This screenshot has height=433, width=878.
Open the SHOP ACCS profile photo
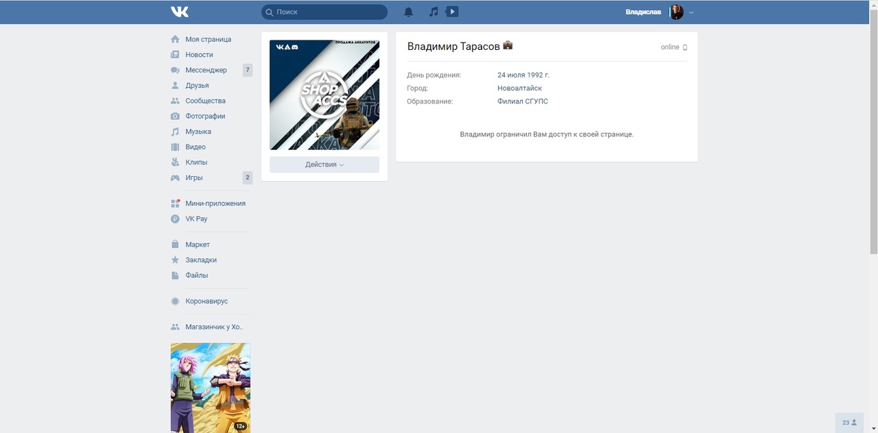click(x=324, y=95)
